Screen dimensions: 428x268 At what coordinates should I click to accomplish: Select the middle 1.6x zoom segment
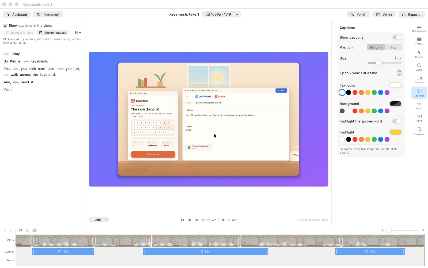click(205, 251)
